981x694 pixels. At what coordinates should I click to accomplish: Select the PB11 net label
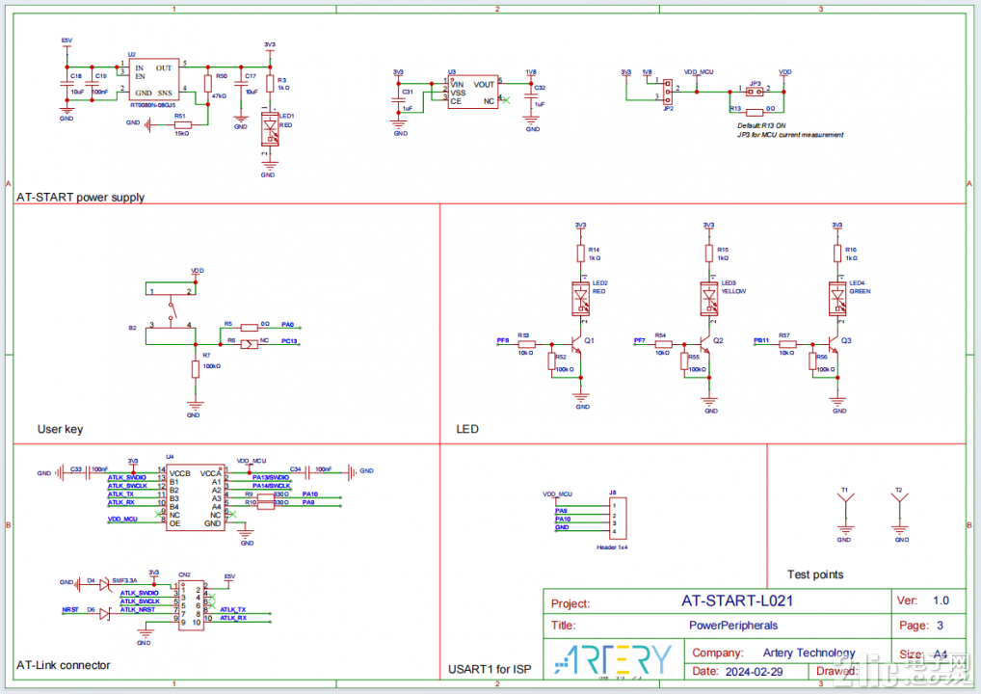tap(761, 340)
